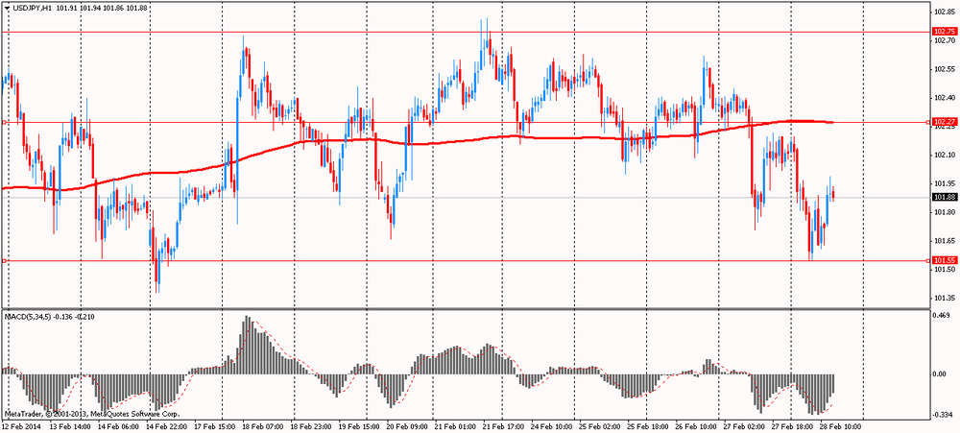Click the triangle arrow beside USDJPY,H1
Screen dimensions: 960x433
click(x=7, y=8)
